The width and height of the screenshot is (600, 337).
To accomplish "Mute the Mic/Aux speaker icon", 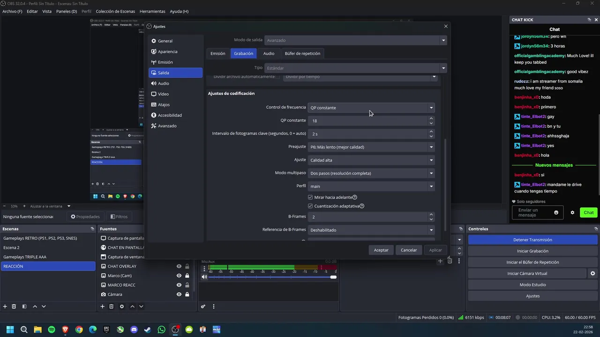I will (x=204, y=277).
